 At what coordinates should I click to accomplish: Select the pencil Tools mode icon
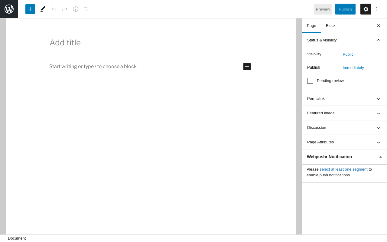click(x=43, y=9)
